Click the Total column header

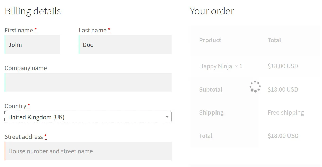point(274,40)
